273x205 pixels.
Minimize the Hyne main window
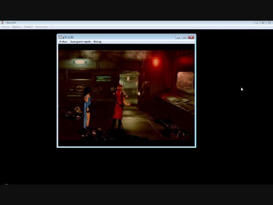[257, 23]
